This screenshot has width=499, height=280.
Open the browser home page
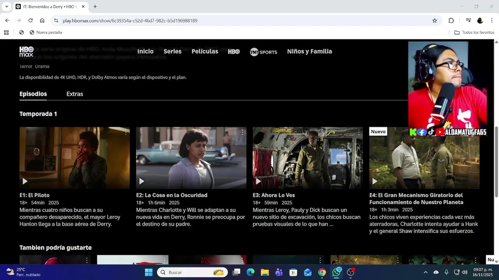(42, 21)
